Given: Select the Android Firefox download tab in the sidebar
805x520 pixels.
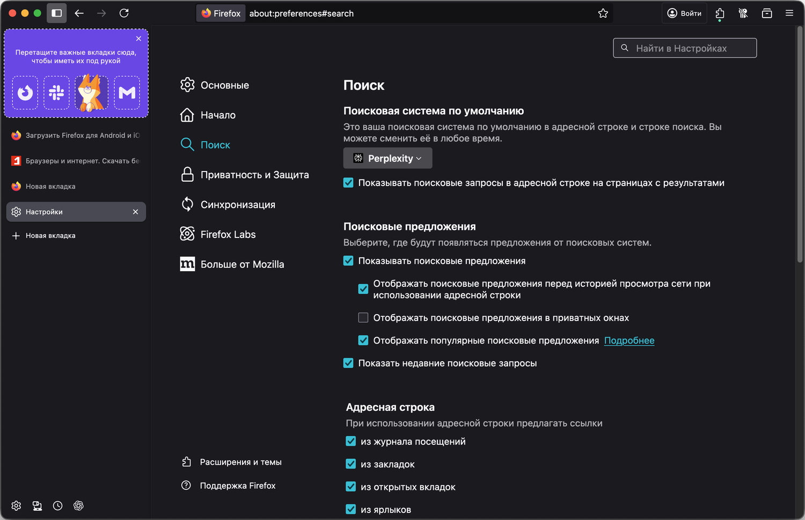Looking at the screenshot, I should [x=75, y=136].
